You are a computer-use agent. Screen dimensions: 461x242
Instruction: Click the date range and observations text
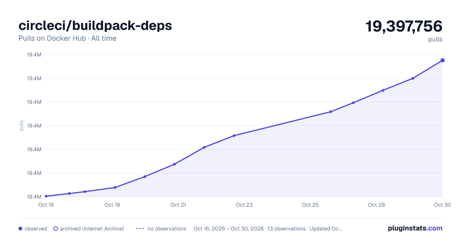pos(268,229)
